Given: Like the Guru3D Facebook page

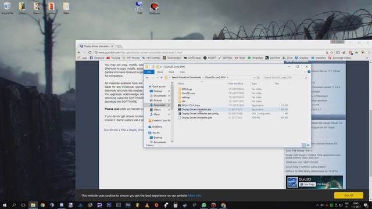Looking at the screenshot, I should [307, 184].
